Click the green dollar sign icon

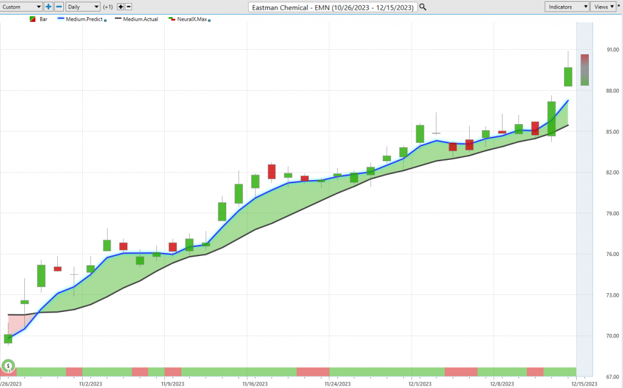point(8,365)
